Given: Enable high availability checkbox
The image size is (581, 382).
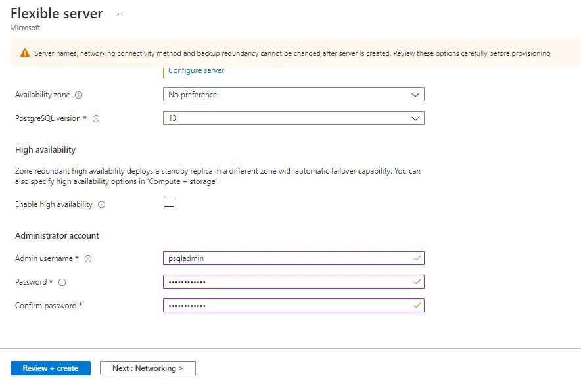Looking at the screenshot, I should pos(168,202).
